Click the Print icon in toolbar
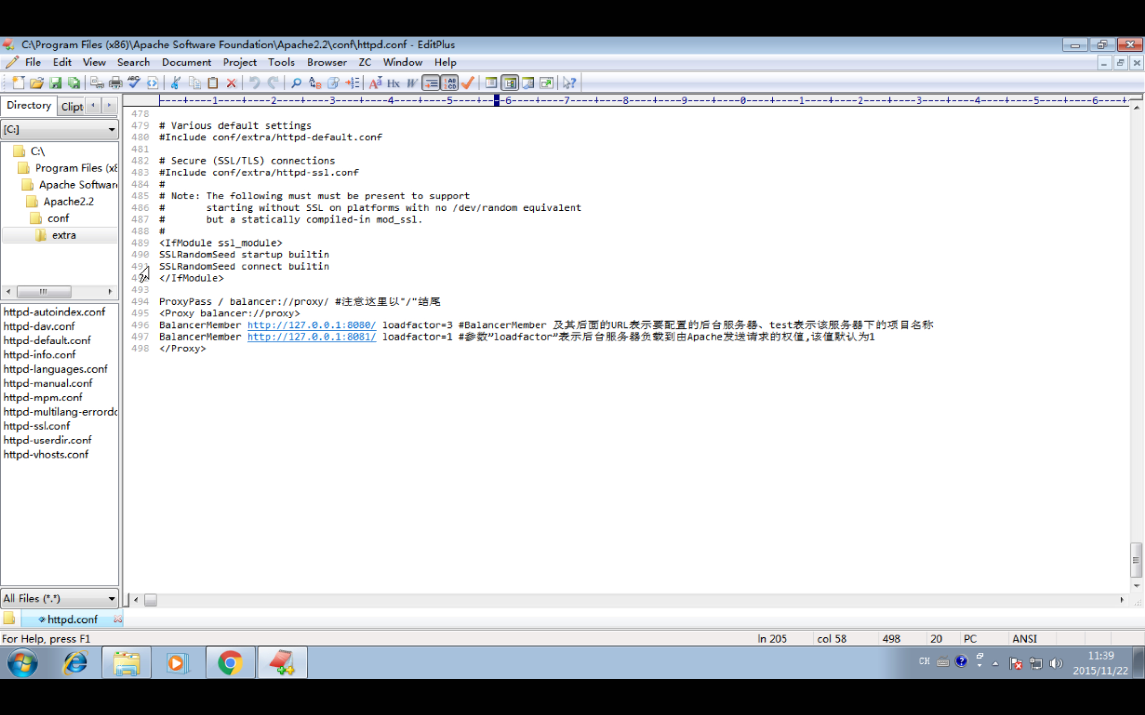The image size is (1145, 715). [115, 83]
